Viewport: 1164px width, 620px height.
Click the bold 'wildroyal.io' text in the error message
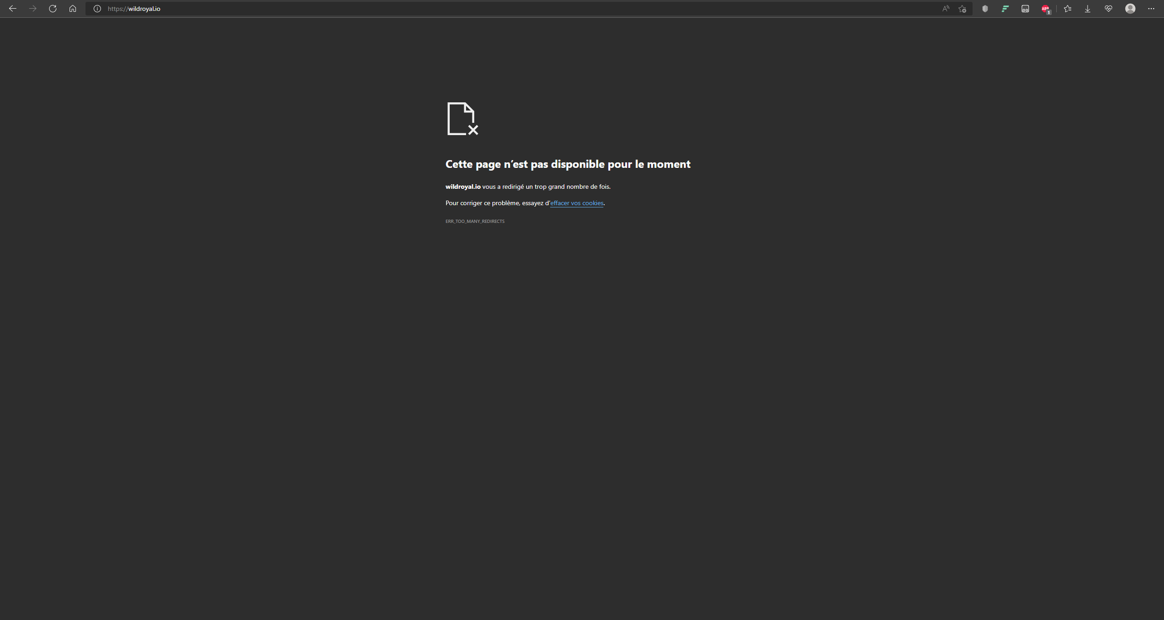[x=463, y=187]
